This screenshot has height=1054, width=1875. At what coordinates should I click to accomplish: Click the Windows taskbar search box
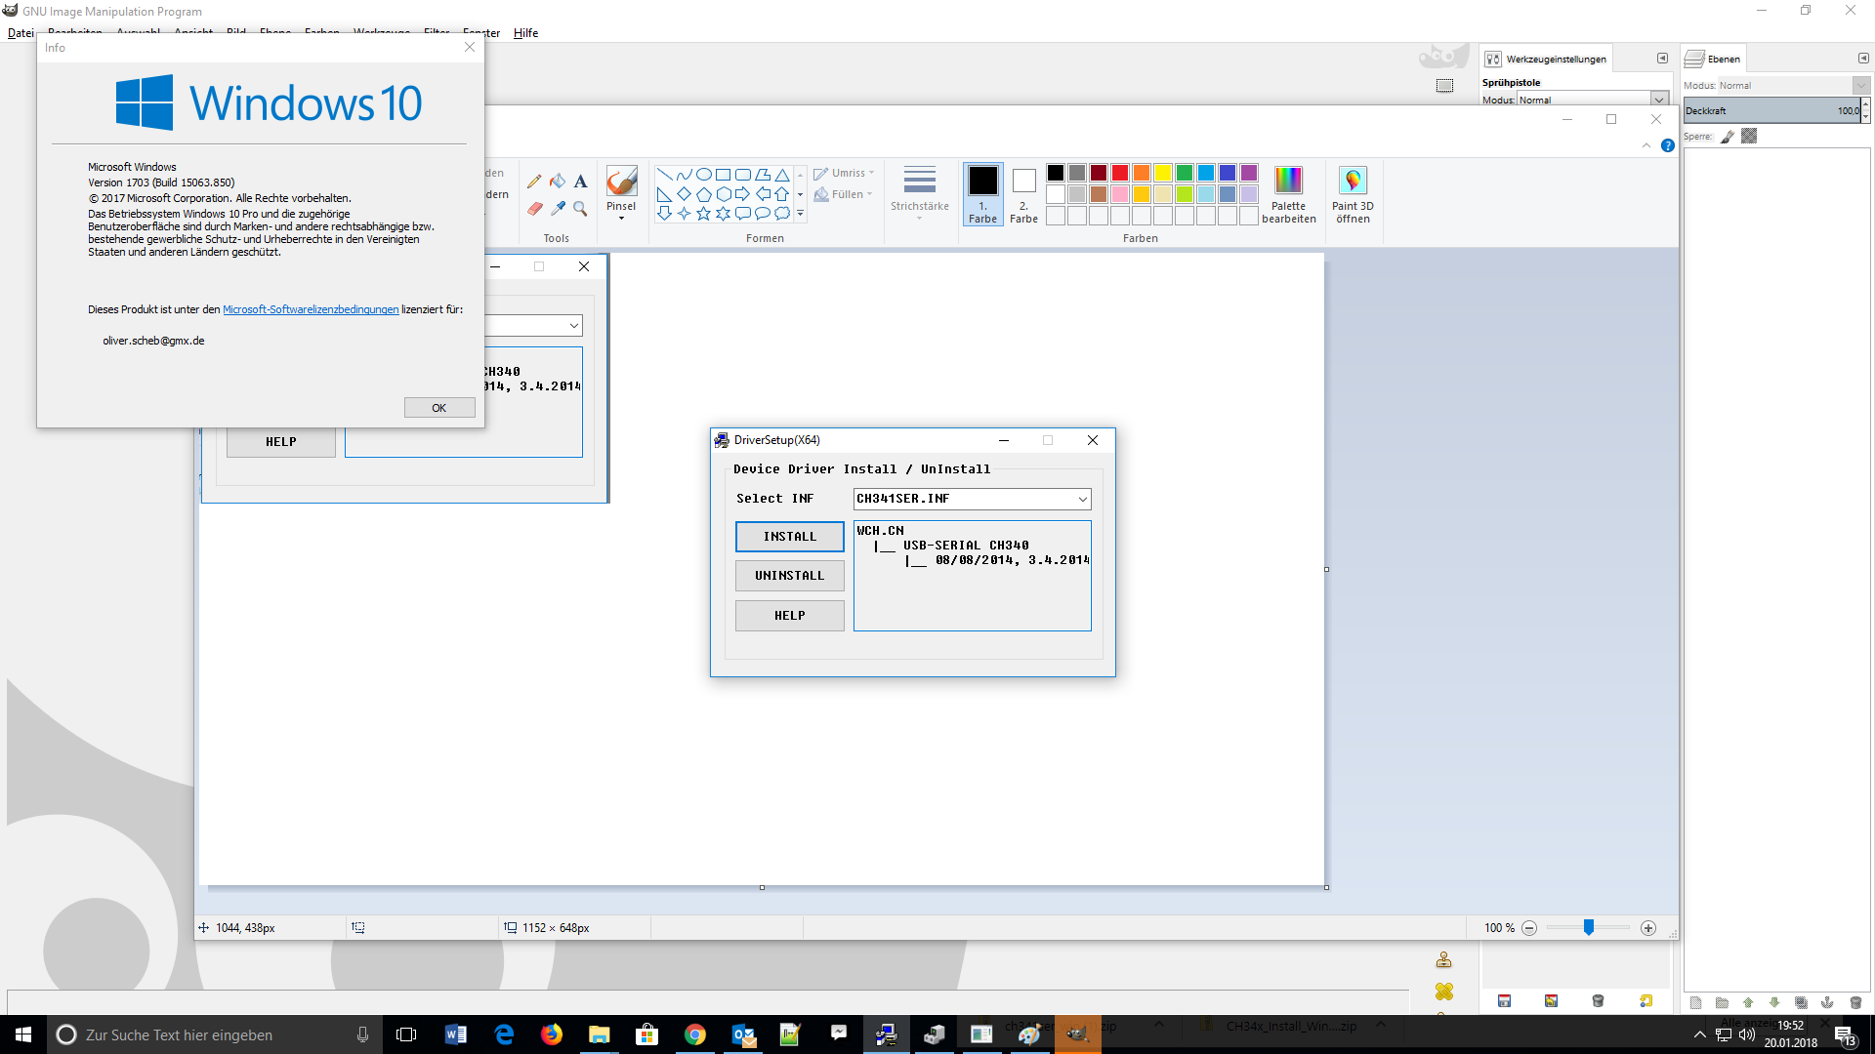click(213, 1034)
